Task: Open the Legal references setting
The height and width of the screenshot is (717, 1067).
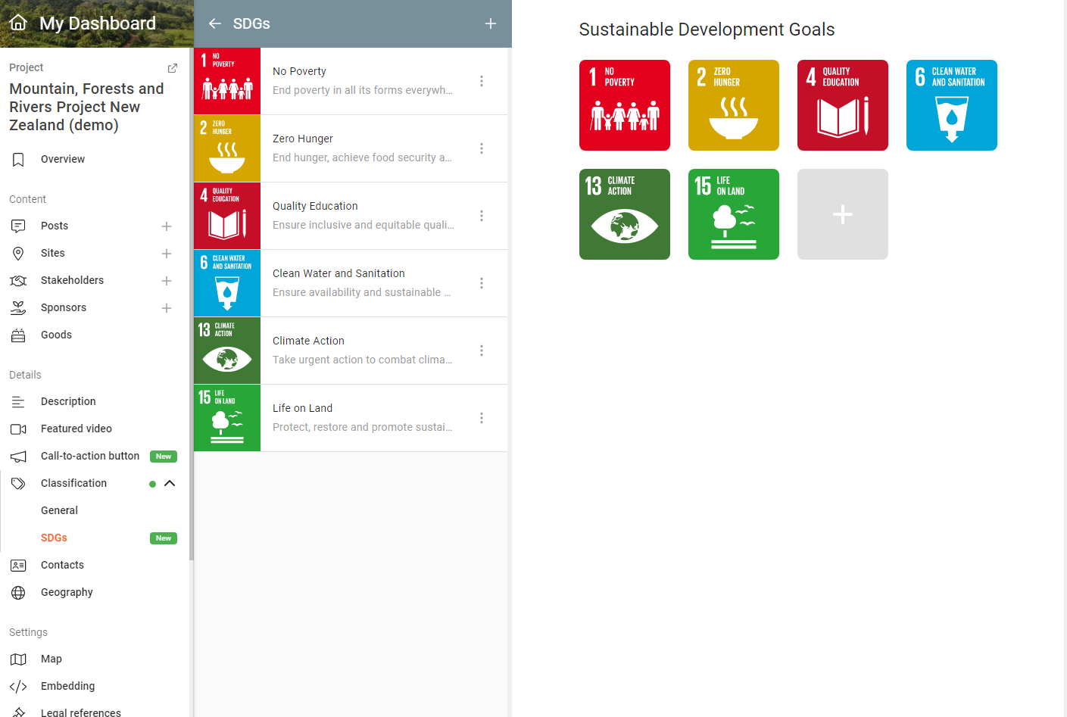Action: 81,712
